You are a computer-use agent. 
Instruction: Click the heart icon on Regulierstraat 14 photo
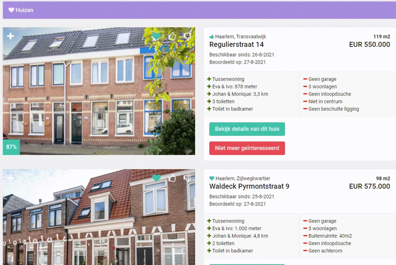click(157, 36)
